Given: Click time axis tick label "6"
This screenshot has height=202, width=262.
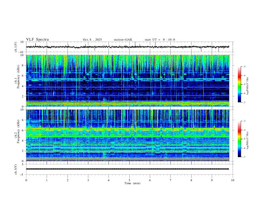Looking at the screenshot, I should 150,180.
